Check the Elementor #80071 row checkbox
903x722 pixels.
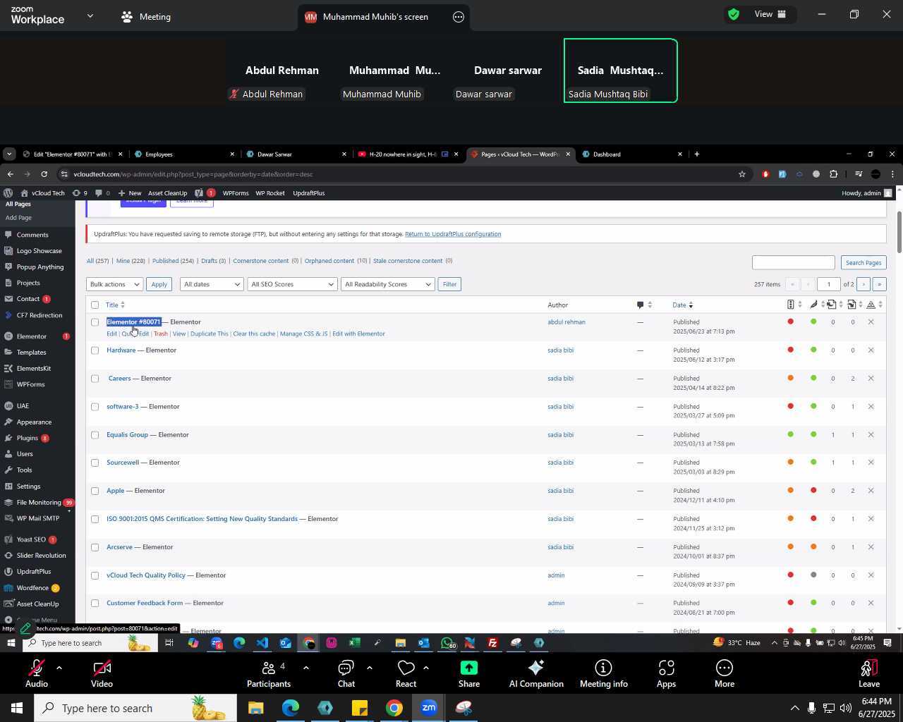pos(95,323)
